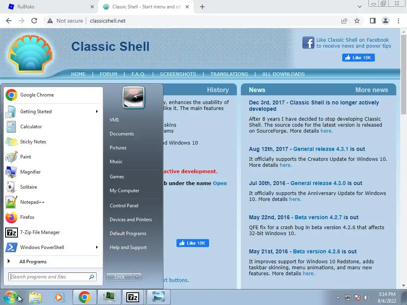Open Devices and Printers in Start menu
This screenshot has height=305, width=407.
[130, 220]
